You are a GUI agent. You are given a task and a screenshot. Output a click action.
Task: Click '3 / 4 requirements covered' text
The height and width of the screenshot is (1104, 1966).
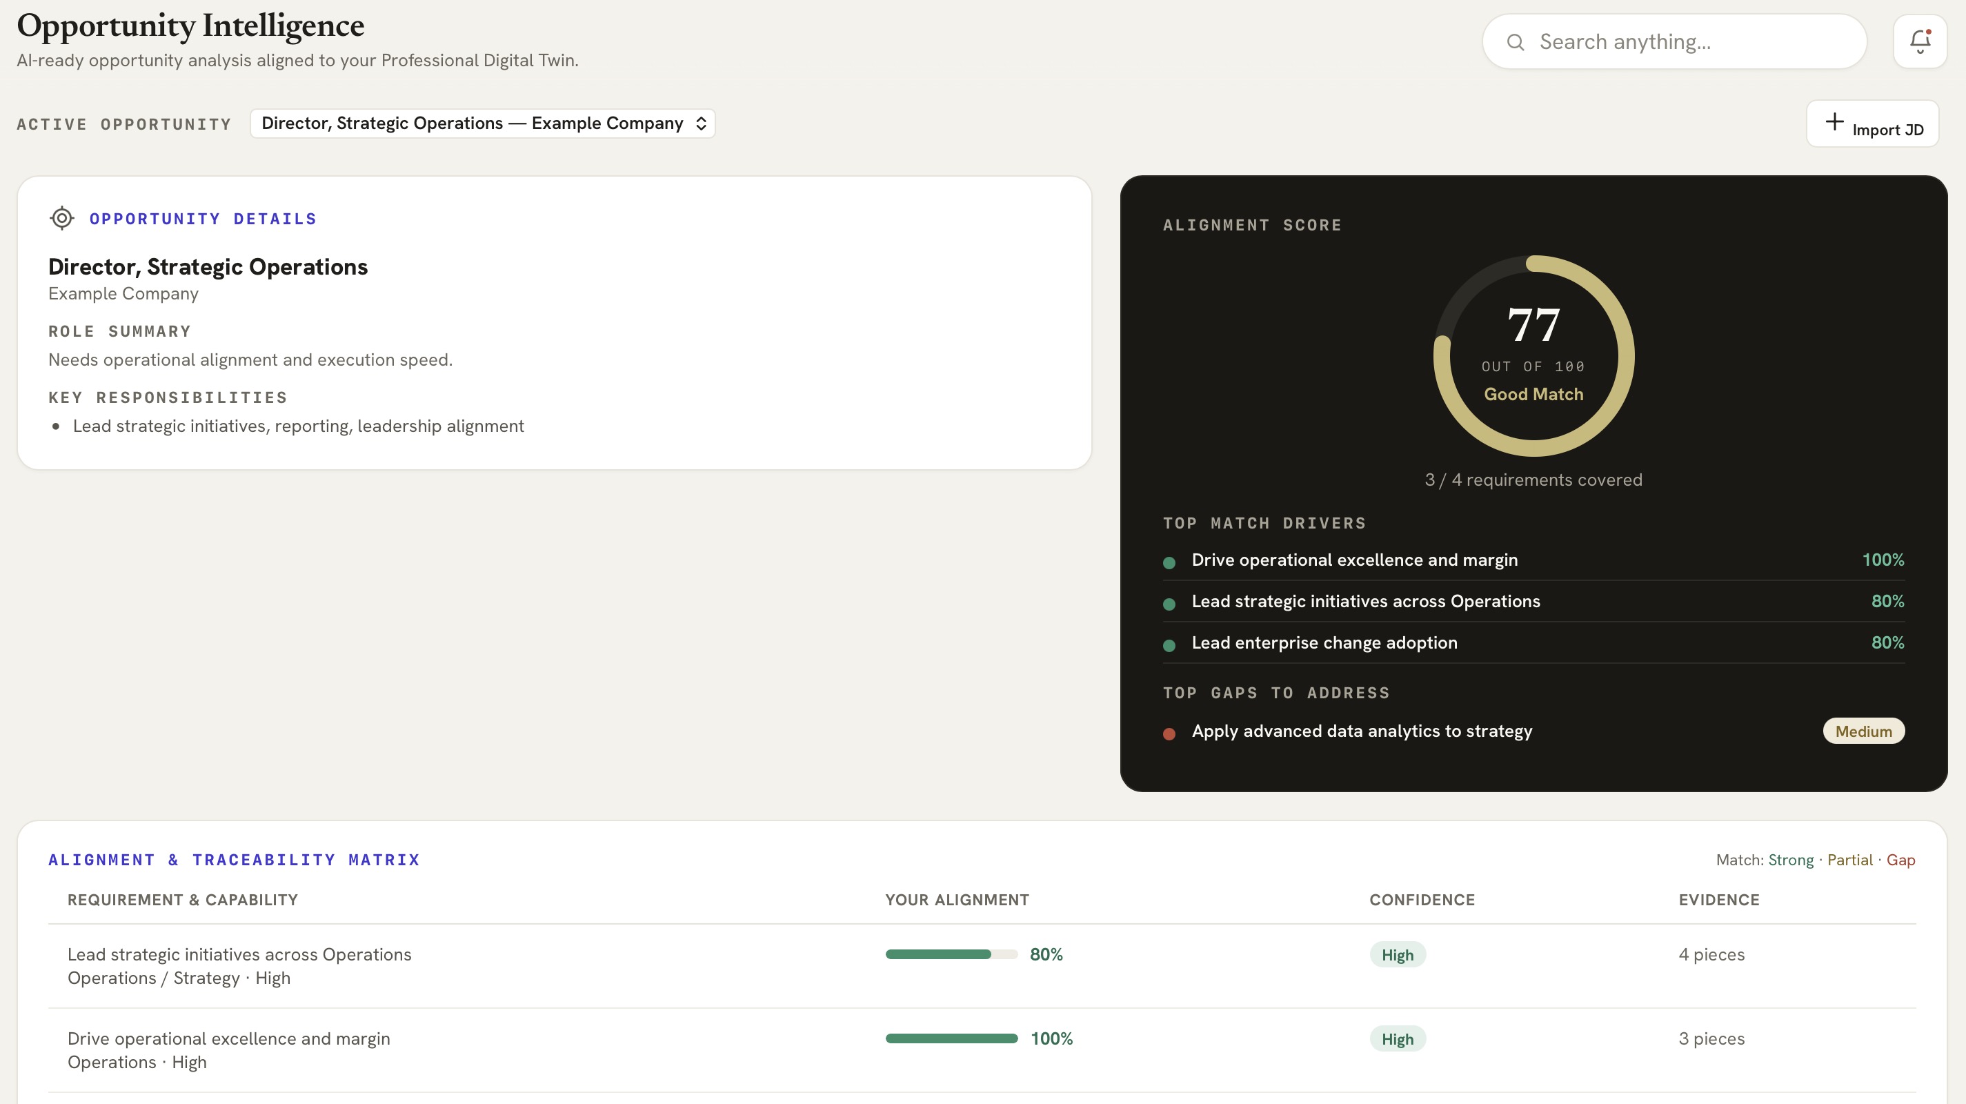[1533, 480]
